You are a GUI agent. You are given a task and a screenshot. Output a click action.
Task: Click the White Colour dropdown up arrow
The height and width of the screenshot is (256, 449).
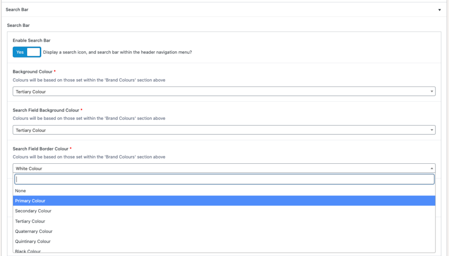(x=432, y=168)
